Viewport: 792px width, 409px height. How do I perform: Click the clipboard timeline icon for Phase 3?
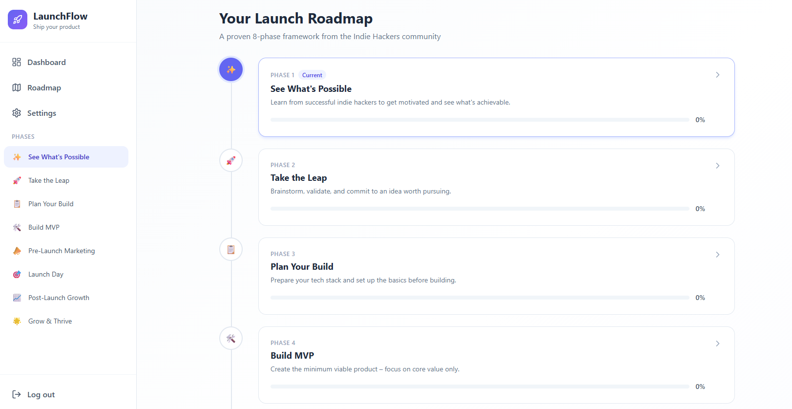(x=230, y=249)
